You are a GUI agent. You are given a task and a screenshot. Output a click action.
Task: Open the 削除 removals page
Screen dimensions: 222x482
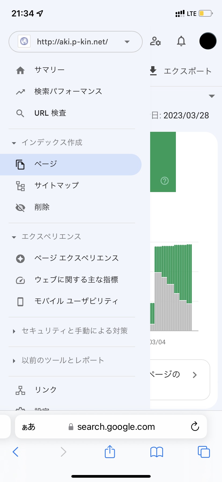[42, 207]
